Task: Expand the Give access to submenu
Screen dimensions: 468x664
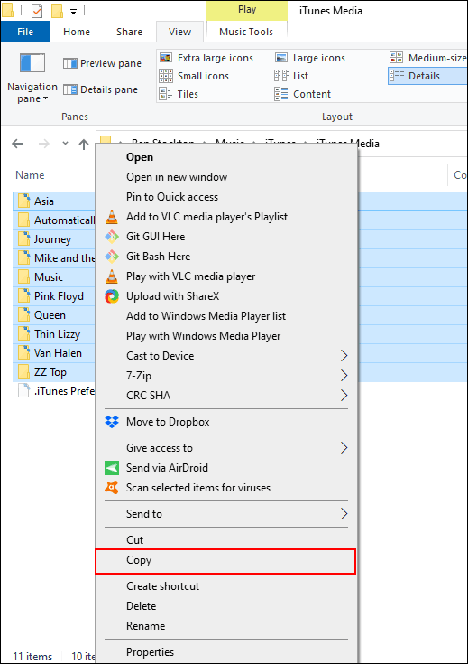Action: click(x=226, y=448)
